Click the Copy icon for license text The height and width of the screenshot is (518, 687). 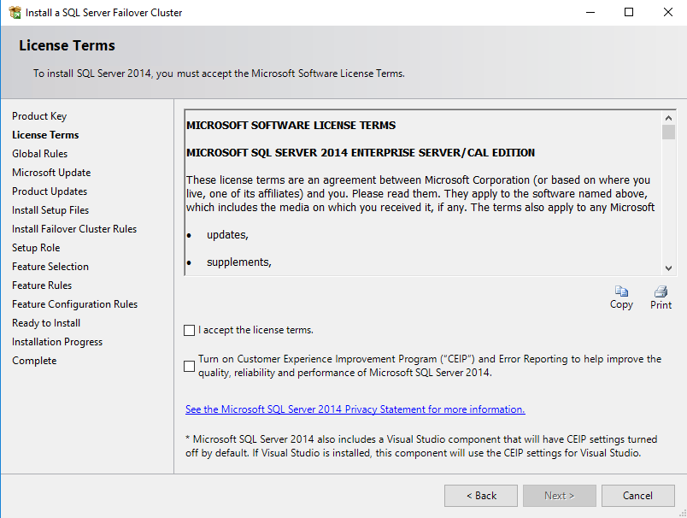(621, 291)
